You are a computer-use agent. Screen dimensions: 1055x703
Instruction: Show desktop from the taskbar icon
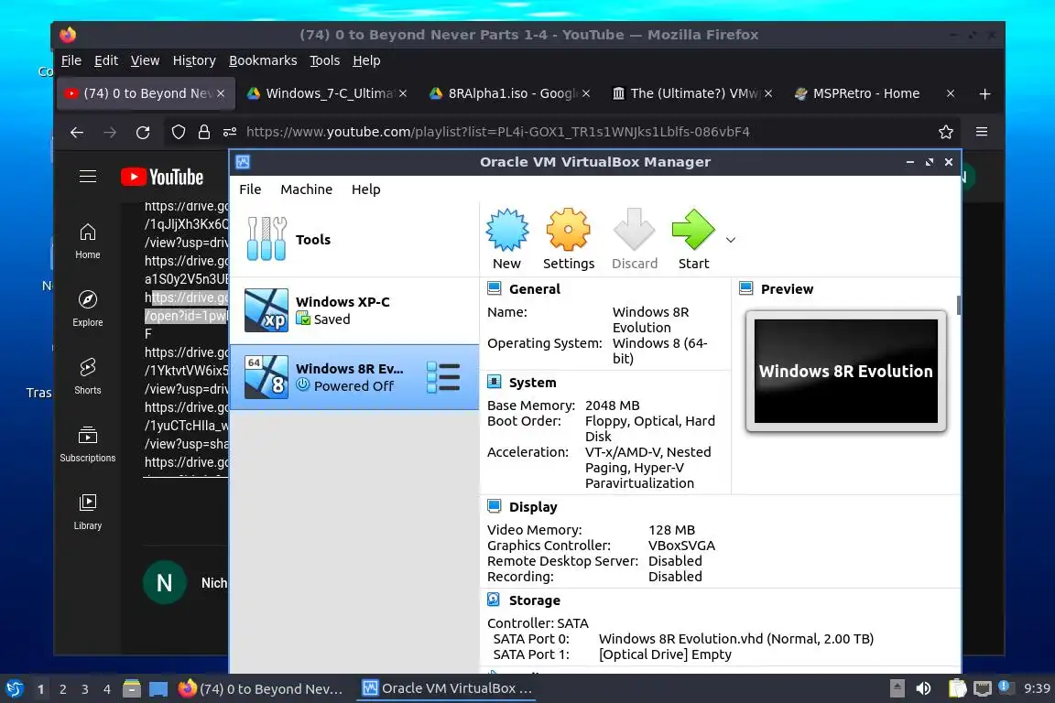click(x=158, y=689)
